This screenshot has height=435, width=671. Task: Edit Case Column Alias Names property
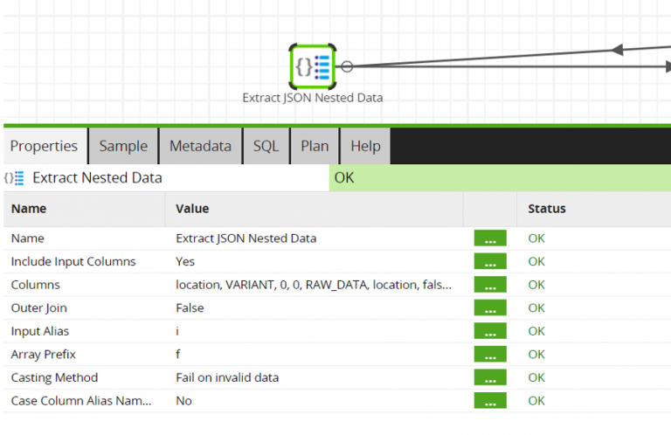click(x=490, y=401)
